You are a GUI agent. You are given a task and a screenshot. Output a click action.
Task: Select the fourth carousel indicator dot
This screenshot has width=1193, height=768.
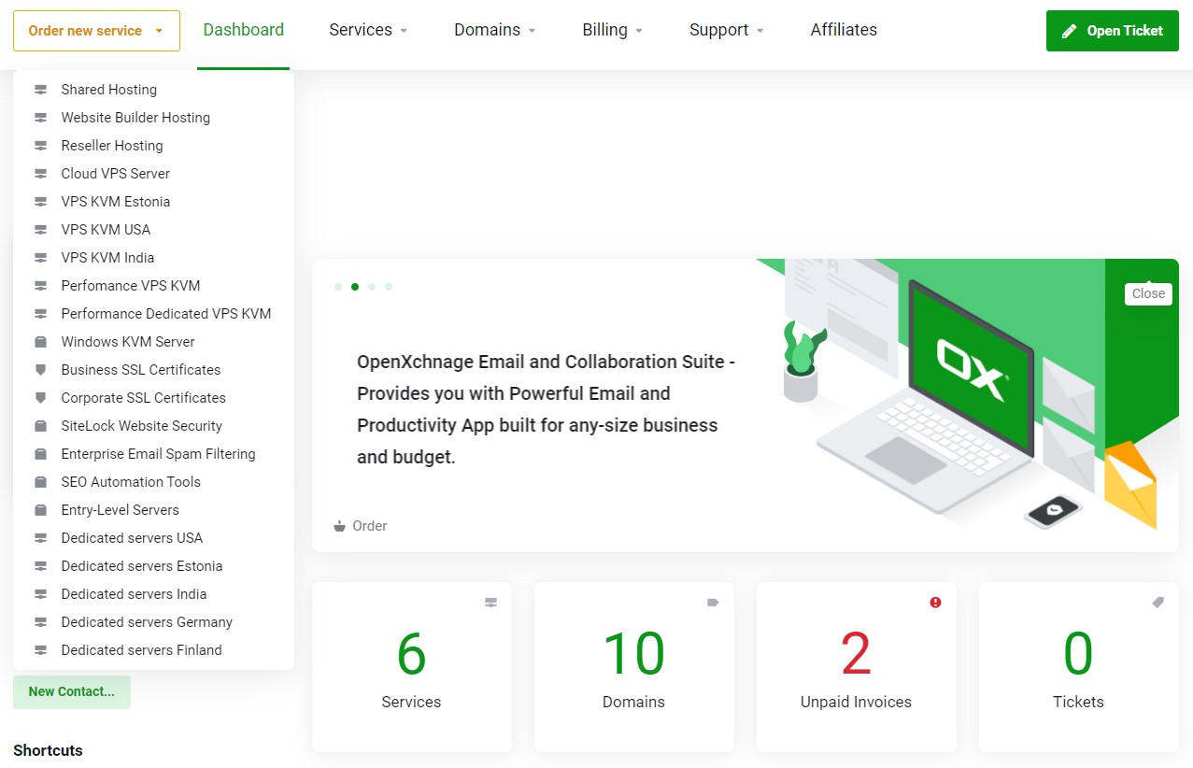tap(388, 287)
